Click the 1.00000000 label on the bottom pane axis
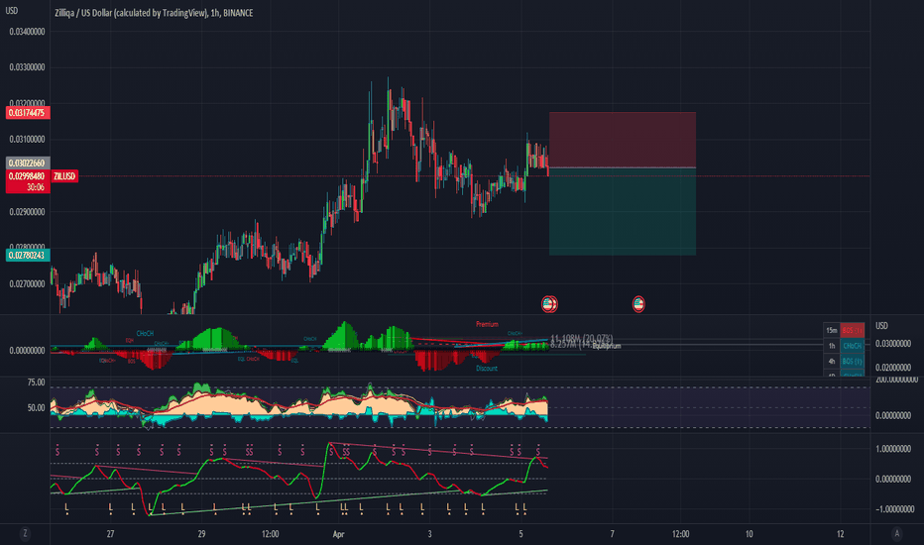This screenshot has height=545, width=924. pos(893,449)
